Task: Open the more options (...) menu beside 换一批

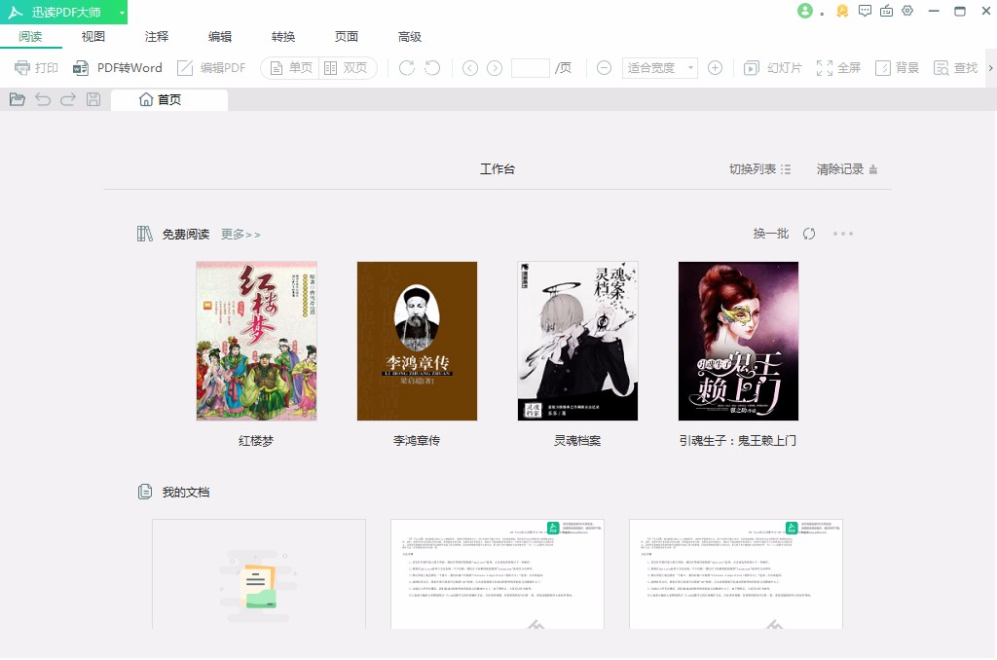Action: [x=843, y=234]
